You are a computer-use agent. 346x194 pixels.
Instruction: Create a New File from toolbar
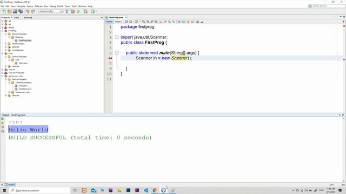click(4, 11)
